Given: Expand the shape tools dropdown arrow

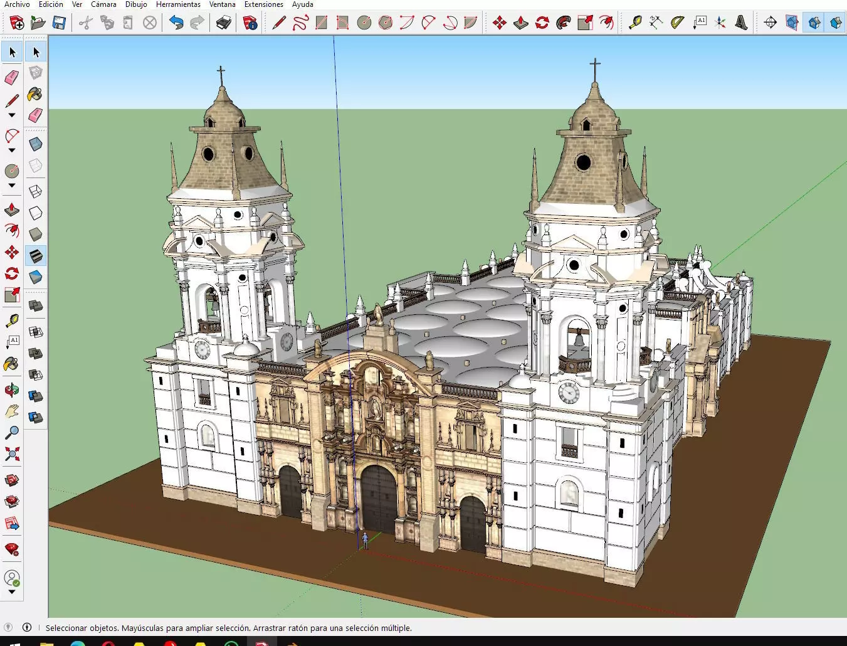Looking at the screenshot, I should click(x=11, y=186).
